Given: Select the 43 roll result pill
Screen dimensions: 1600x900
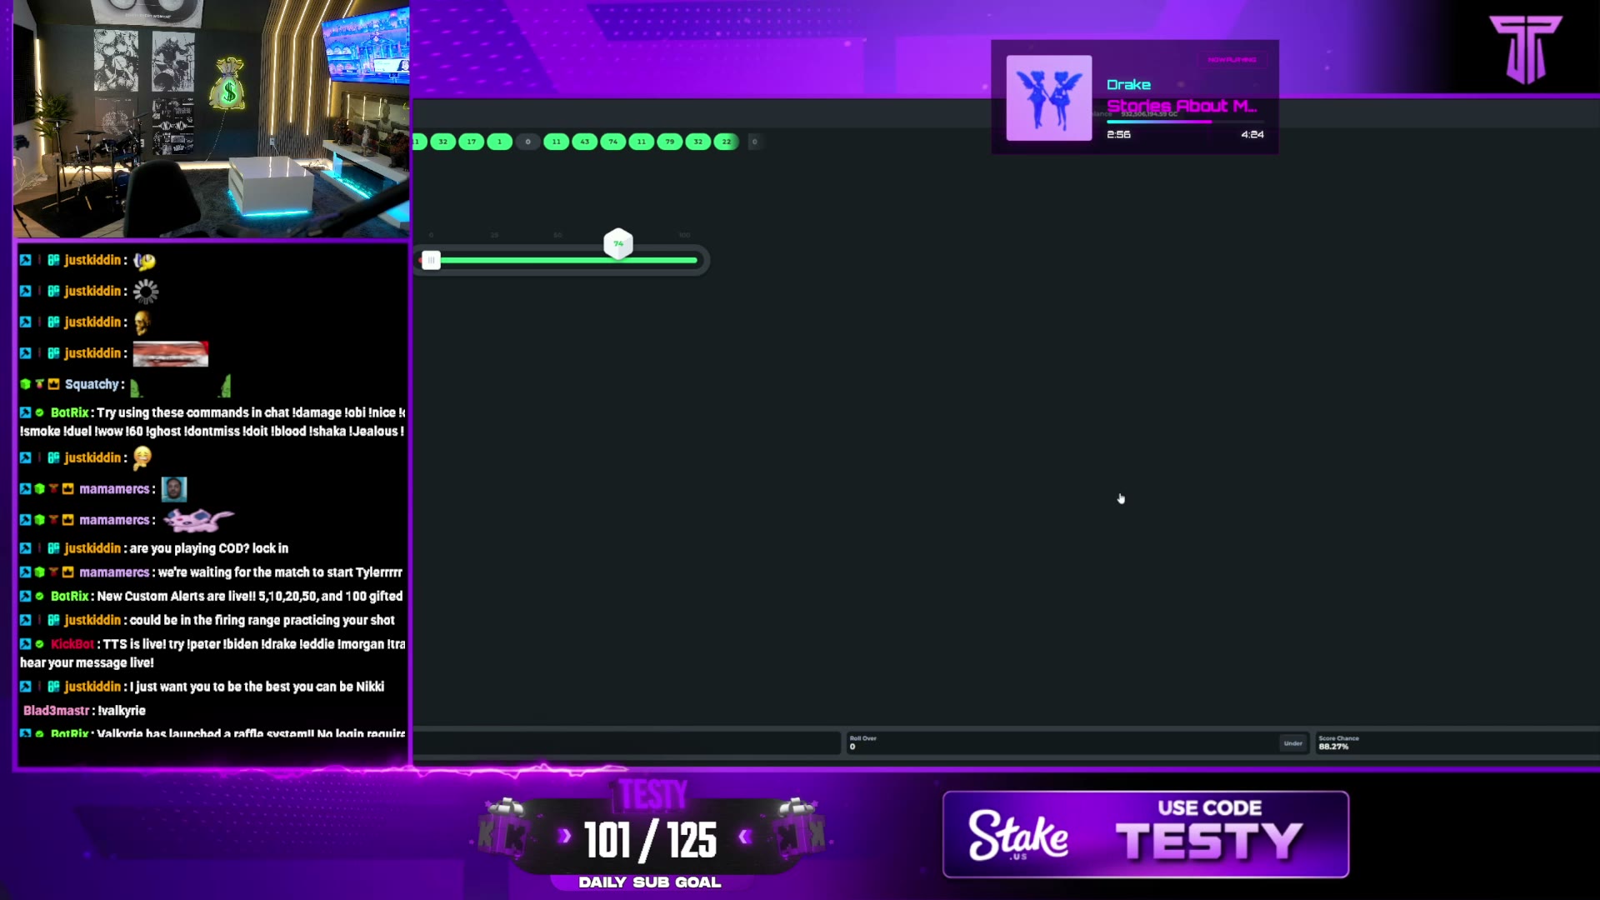Looking at the screenshot, I should point(585,142).
